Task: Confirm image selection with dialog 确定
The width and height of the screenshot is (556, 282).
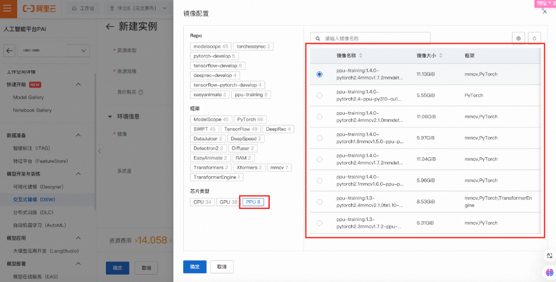Action: click(195, 267)
